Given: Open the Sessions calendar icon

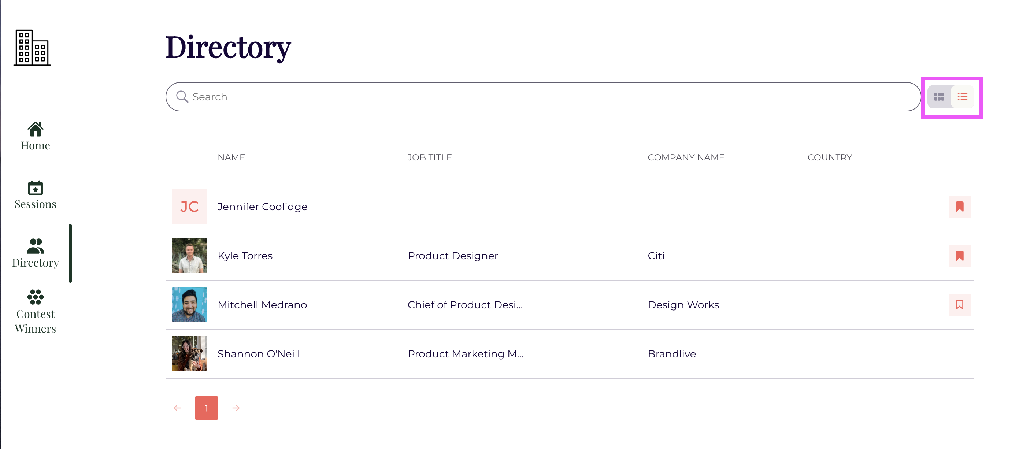Looking at the screenshot, I should click(x=35, y=188).
